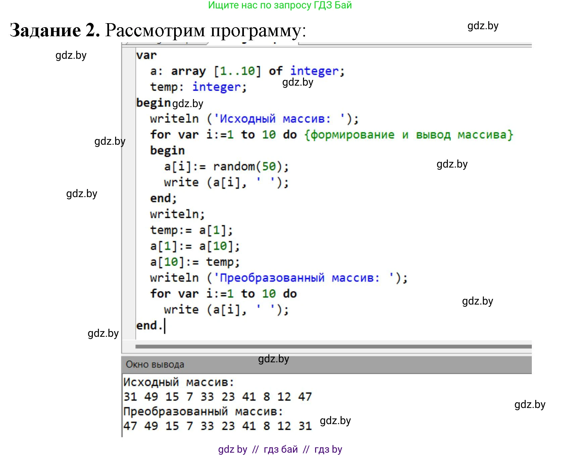Click the 'var' keyword in code
Image resolution: width=561 pixels, height=456 pixels.
146,54
